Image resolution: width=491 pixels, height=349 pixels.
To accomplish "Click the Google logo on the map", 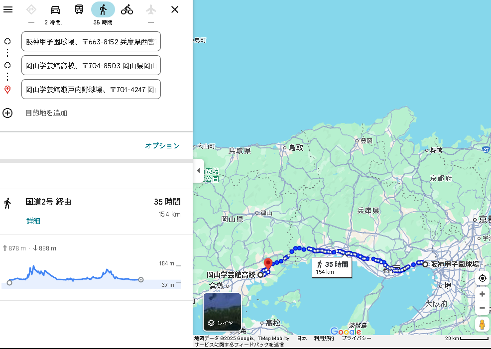I will click(x=346, y=331).
